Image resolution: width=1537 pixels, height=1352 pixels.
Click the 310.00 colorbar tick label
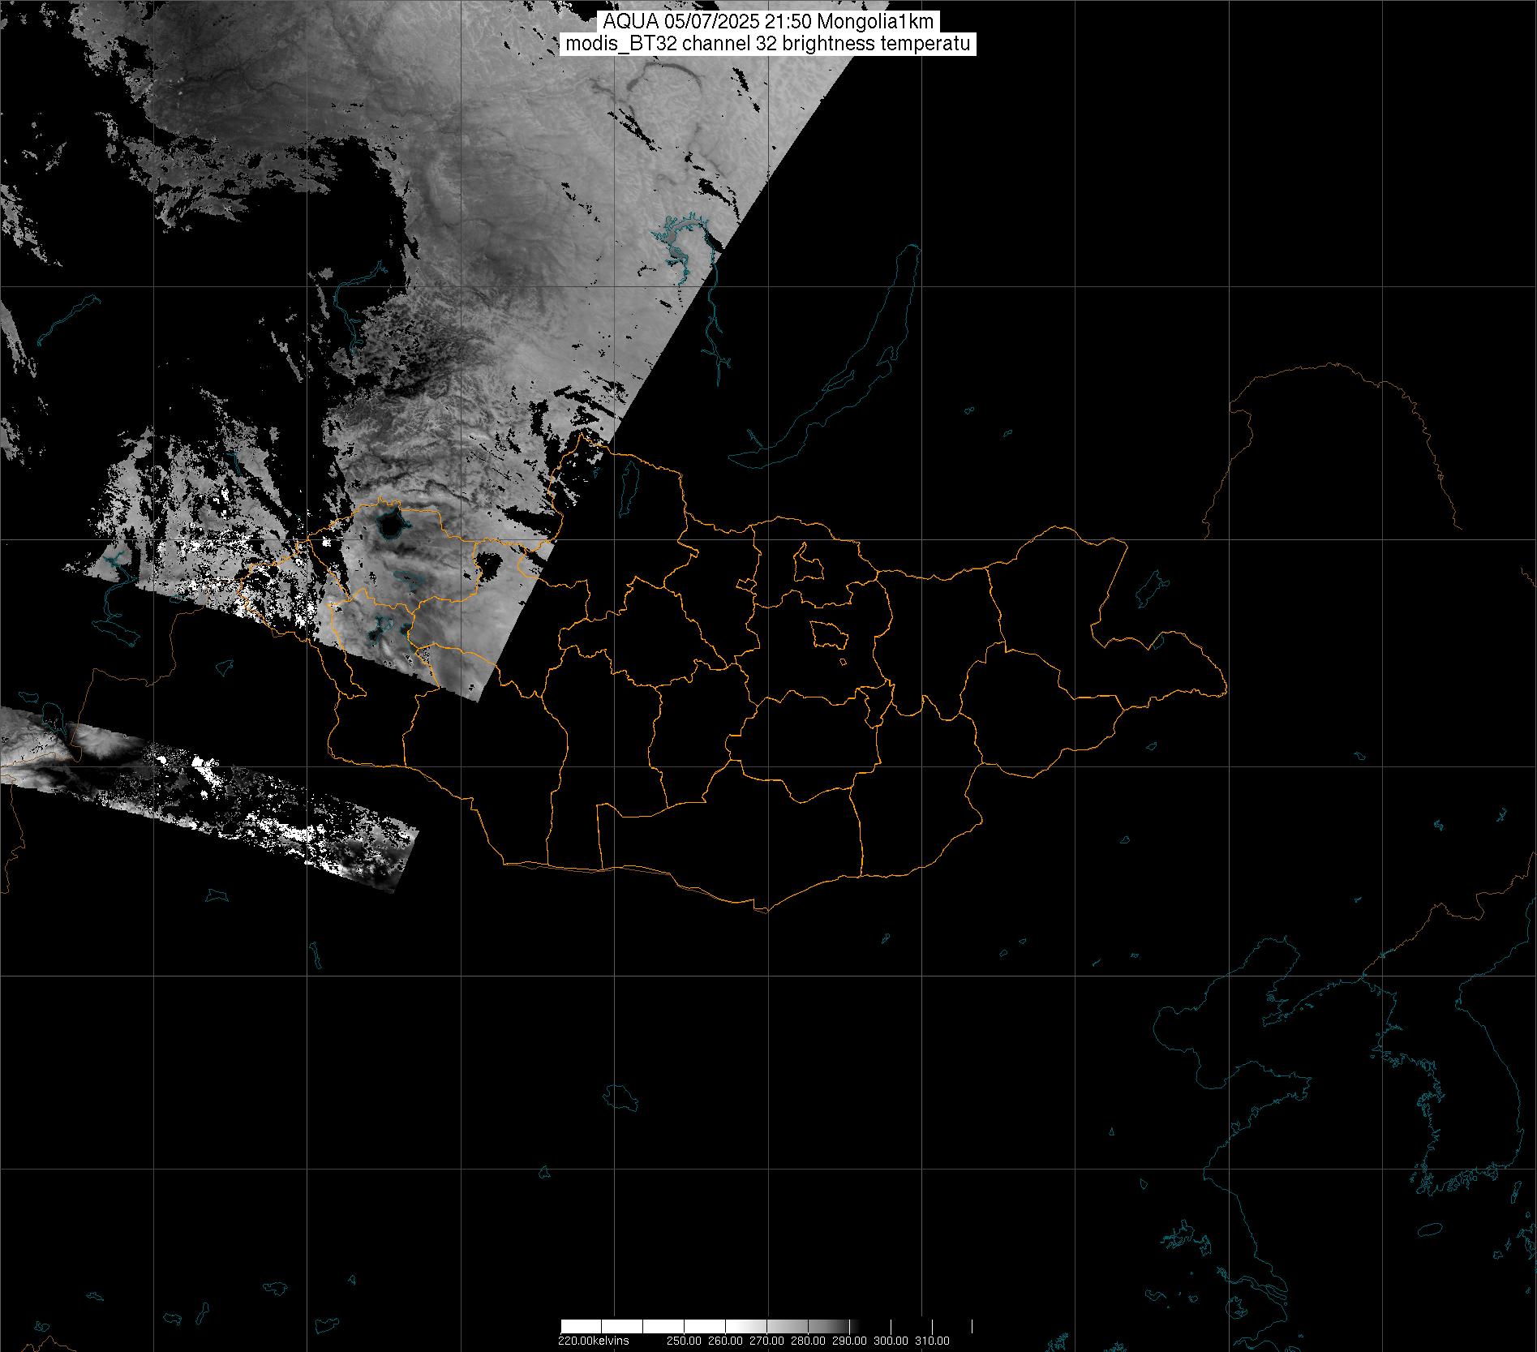(933, 1341)
